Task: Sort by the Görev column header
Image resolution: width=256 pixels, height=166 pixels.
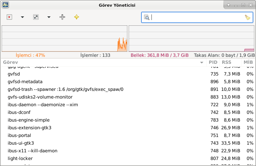Action: (x=104, y=62)
